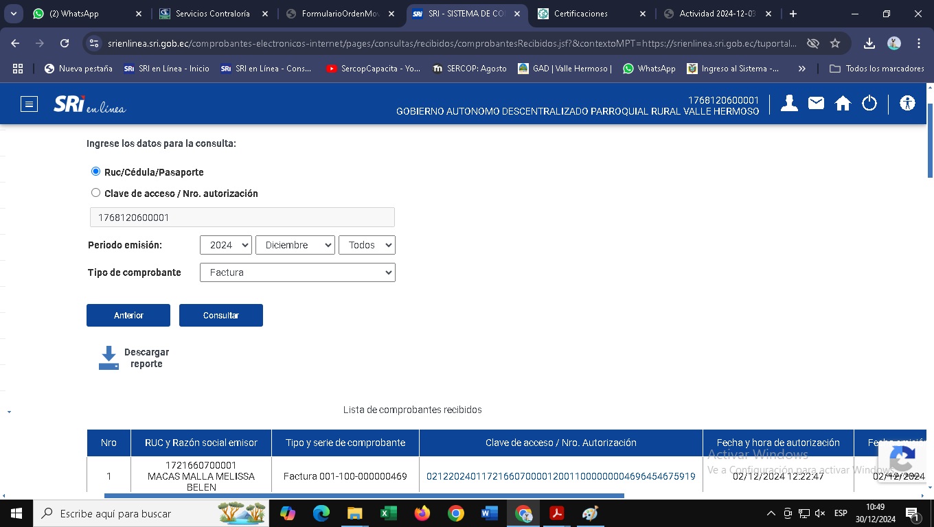
Task: Open the year 2024 dropdown
Action: click(x=226, y=245)
